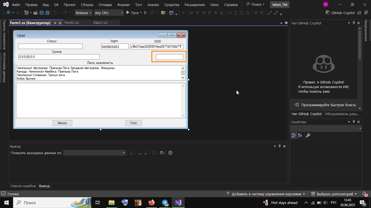
Task: Open the Show output from combo box
Action: coord(95,153)
